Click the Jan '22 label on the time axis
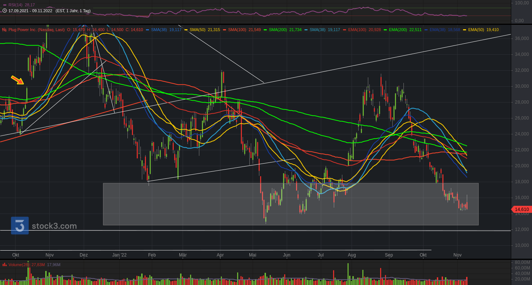This screenshot has width=532, height=285. coord(119,255)
